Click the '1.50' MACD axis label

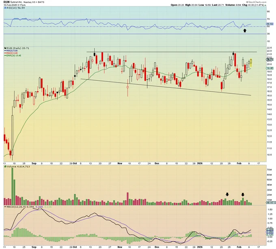tap(270, 210)
